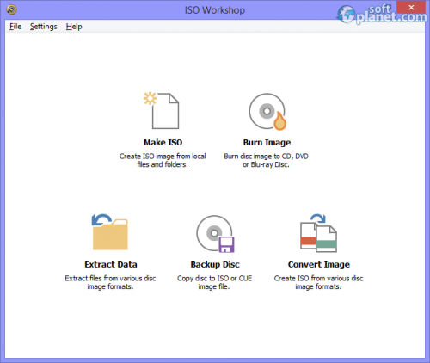The width and height of the screenshot is (430, 363).
Task: Select the Extract Data label
Action: point(111,264)
